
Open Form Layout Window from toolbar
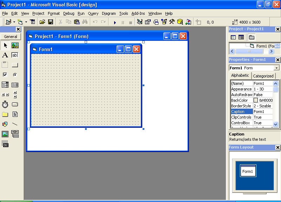pos(156,22)
